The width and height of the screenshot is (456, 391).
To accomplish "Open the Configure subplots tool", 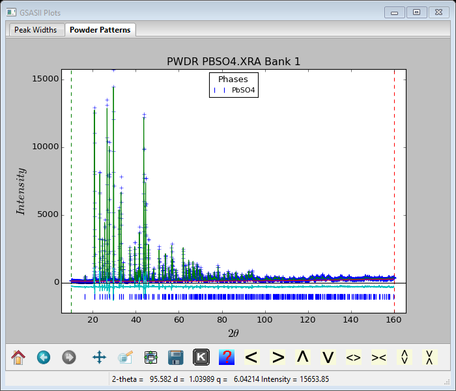I will pyautogui.click(x=150, y=357).
